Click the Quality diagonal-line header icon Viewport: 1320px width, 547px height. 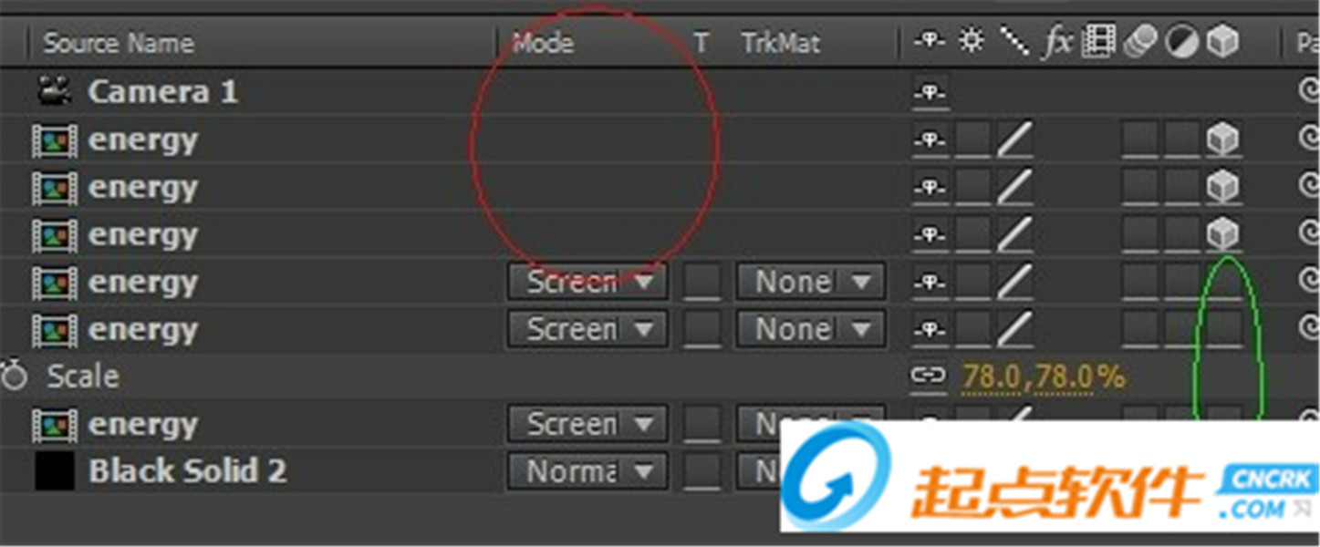[1013, 41]
